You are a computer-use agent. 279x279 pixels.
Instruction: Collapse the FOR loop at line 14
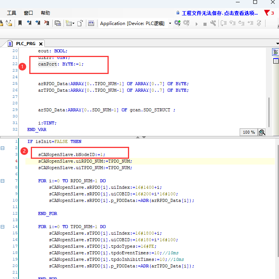coord(3,227)
